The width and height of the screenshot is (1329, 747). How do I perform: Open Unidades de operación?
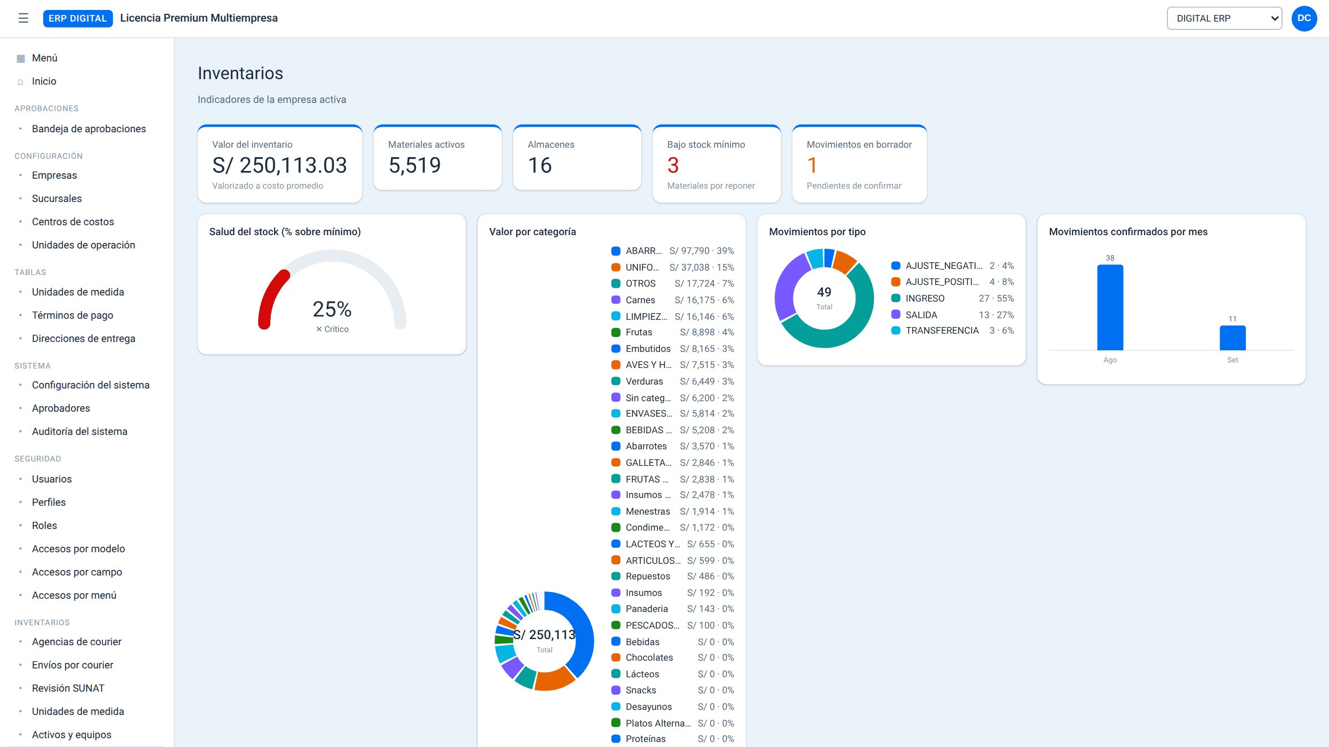click(x=84, y=245)
